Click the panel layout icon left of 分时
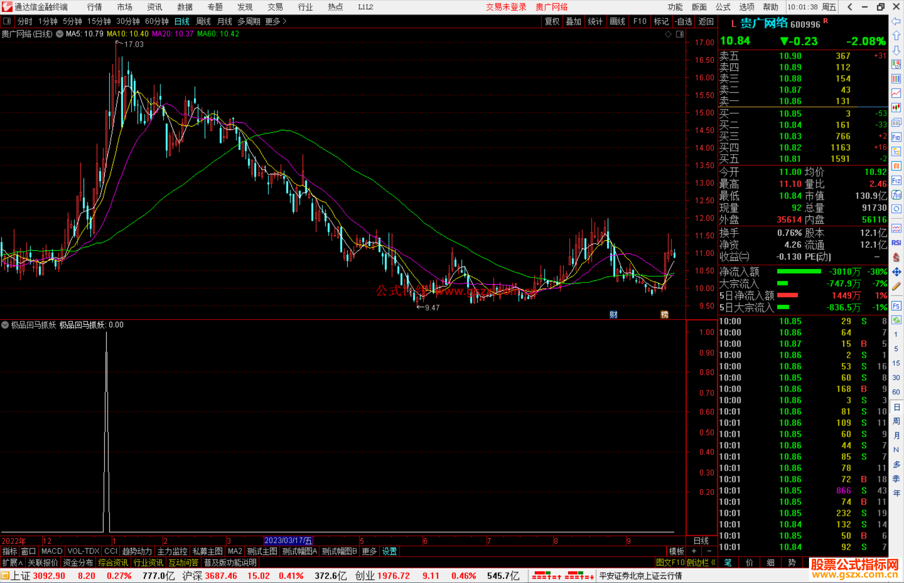Screen dimensions: 904x583 7,21
